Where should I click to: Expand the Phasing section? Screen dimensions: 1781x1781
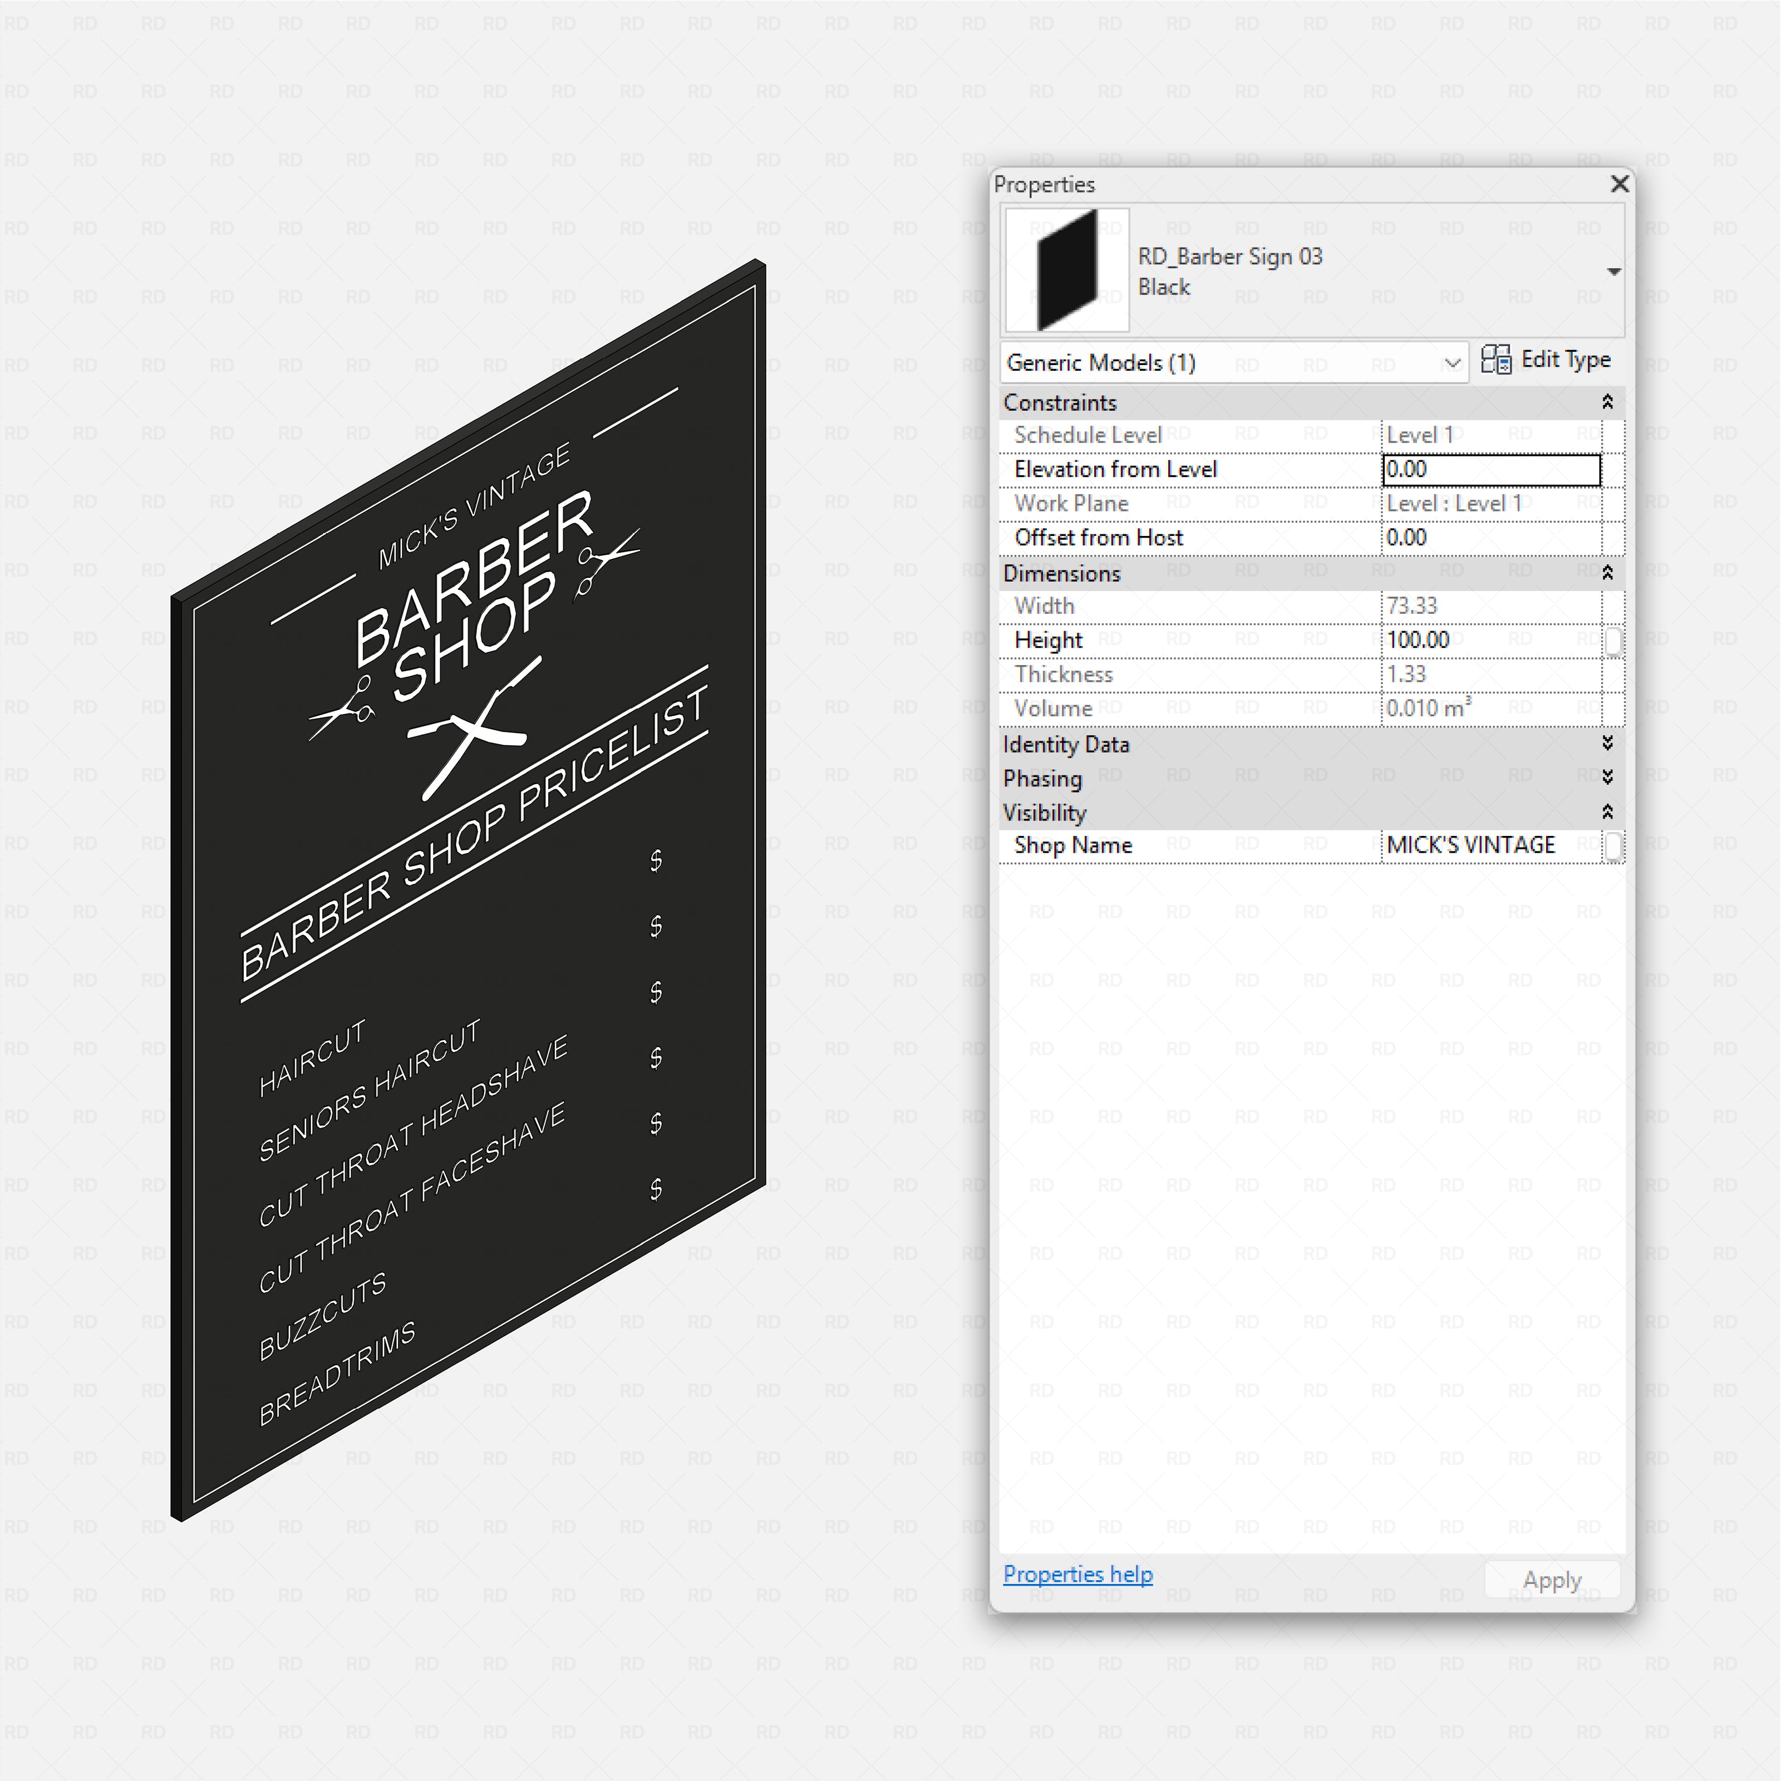[x=1608, y=777]
